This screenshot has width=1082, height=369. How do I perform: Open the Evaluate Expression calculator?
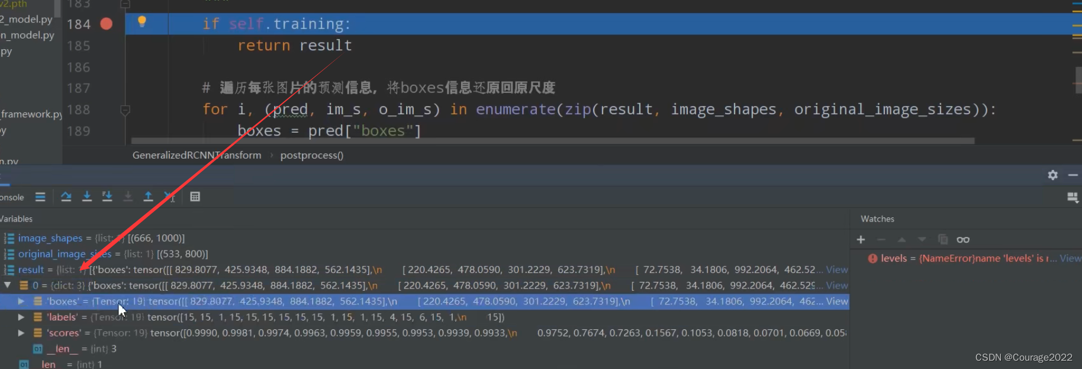pyautogui.click(x=195, y=197)
